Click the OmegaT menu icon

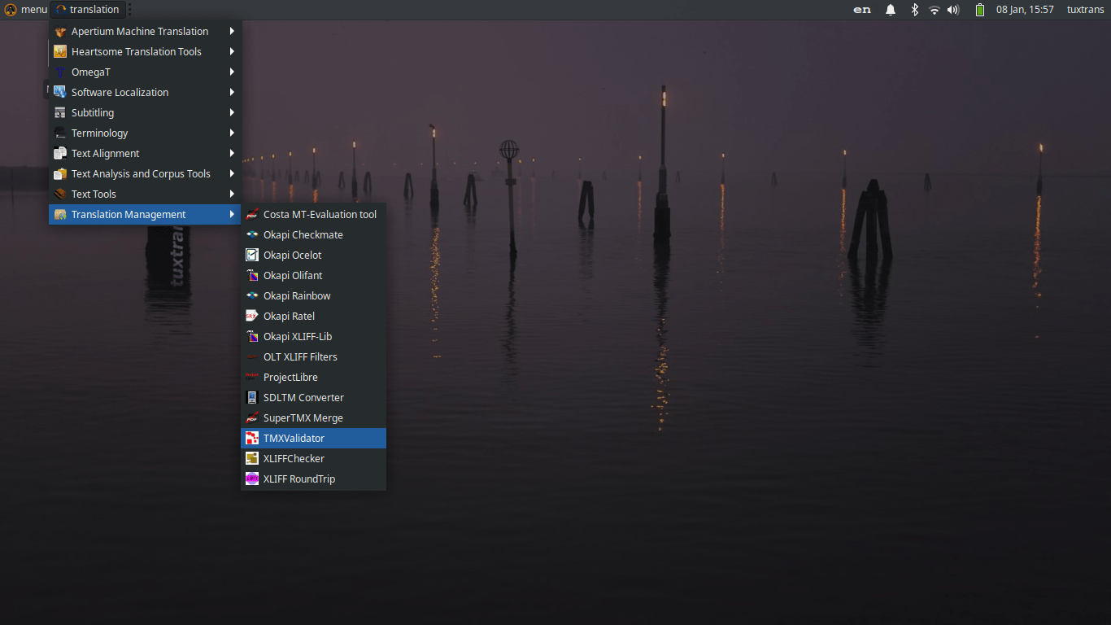click(60, 72)
